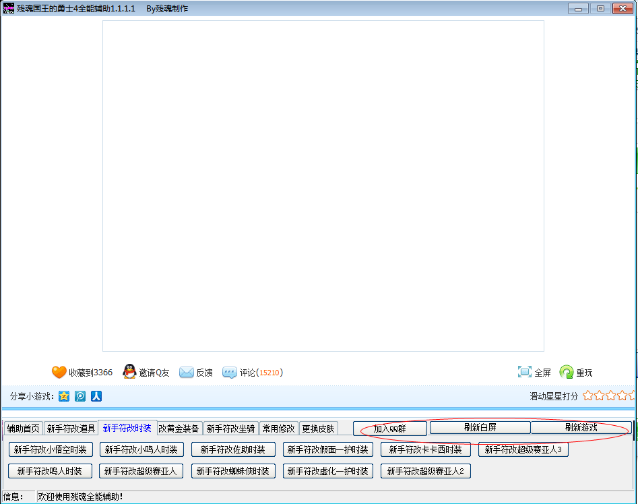
Task: Click the 反馈 text link
Action: (204, 373)
